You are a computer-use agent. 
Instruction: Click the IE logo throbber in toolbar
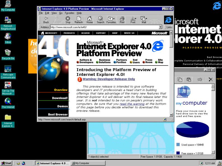click(x=168, y=20)
